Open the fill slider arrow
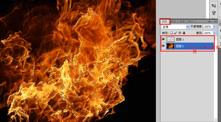The width and height of the screenshot is (221, 122). (x=214, y=33)
